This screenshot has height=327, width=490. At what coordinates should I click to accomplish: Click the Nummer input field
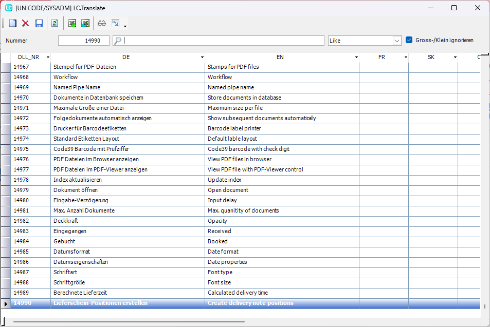tap(83, 41)
